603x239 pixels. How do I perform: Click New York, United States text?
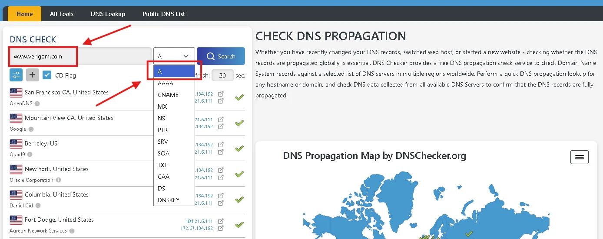pos(56,169)
